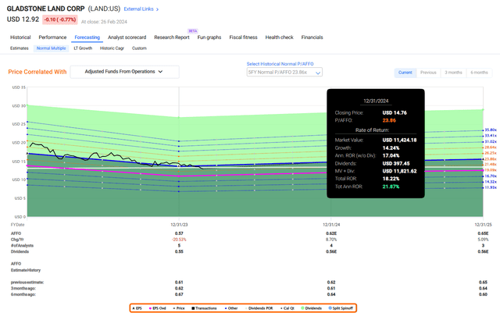Click the 12/31/25 date axis label
Viewport: 500px width, 320px height.
click(483, 225)
